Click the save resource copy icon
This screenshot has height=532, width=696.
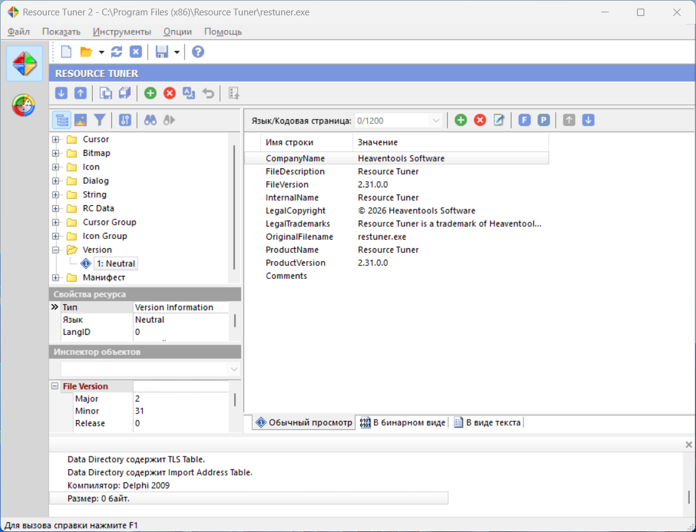click(105, 93)
